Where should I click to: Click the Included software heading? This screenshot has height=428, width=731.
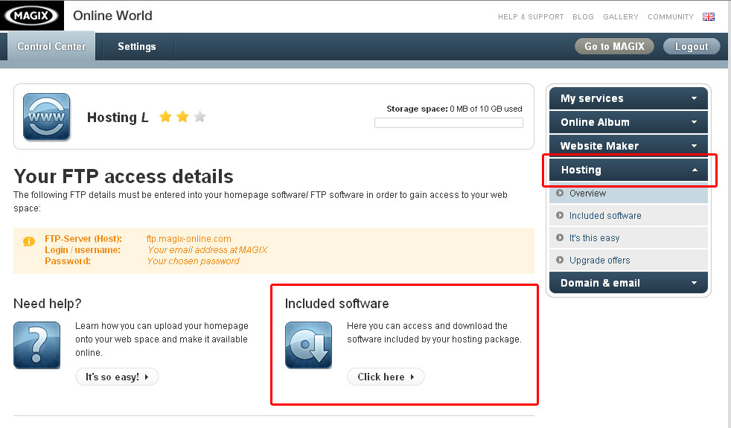(336, 304)
